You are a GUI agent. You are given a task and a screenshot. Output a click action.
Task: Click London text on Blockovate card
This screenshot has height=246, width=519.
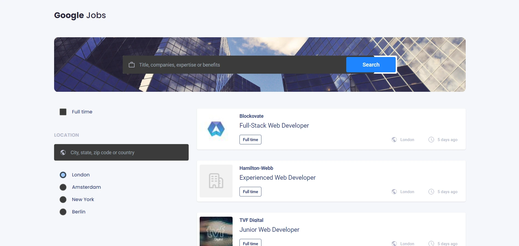[x=407, y=140]
